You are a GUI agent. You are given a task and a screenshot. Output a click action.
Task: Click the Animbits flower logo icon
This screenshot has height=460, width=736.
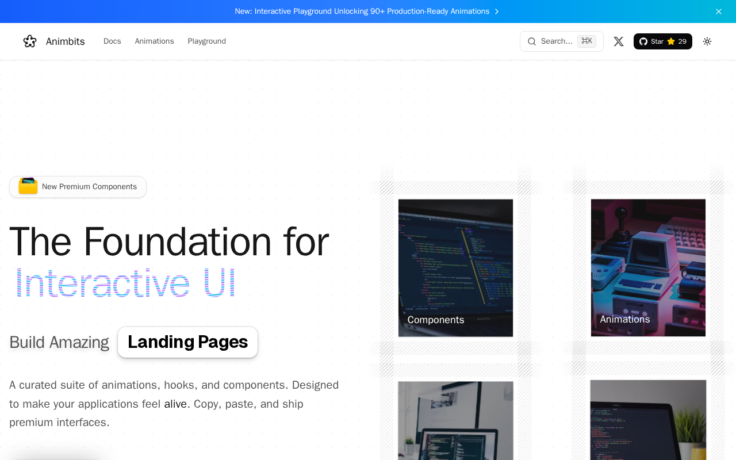click(30, 41)
